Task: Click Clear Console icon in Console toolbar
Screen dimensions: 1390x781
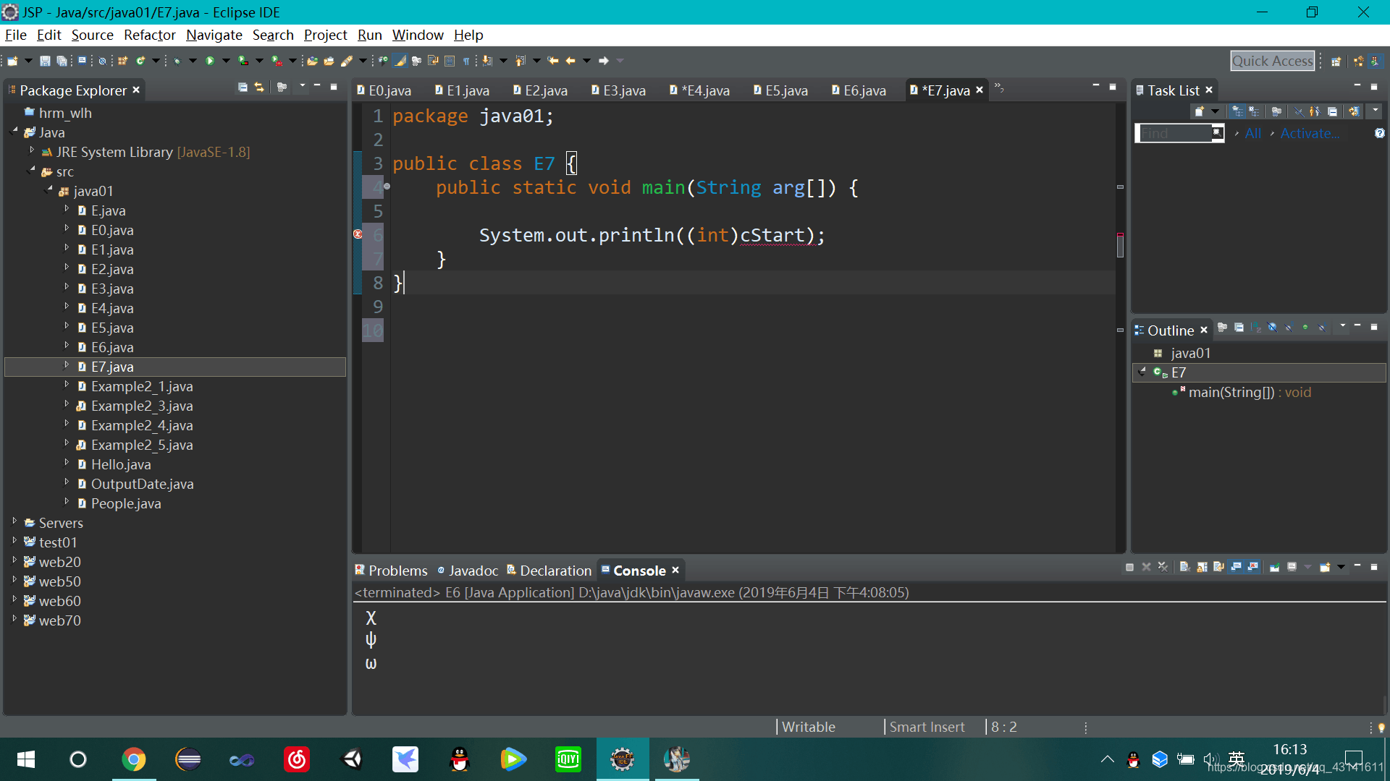Action: pos(1184,567)
